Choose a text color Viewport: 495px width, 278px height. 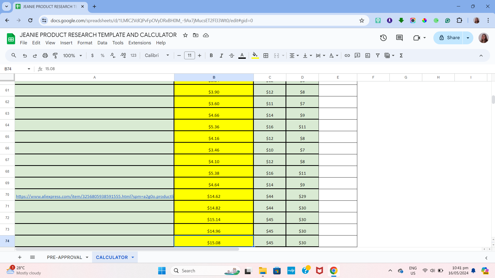pyautogui.click(x=242, y=55)
